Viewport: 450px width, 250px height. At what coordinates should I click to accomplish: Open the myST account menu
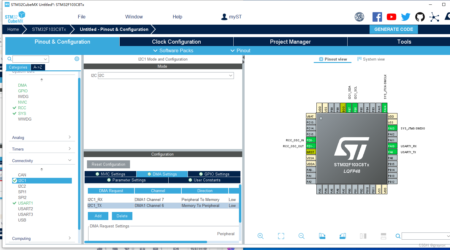[x=232, y=17]
